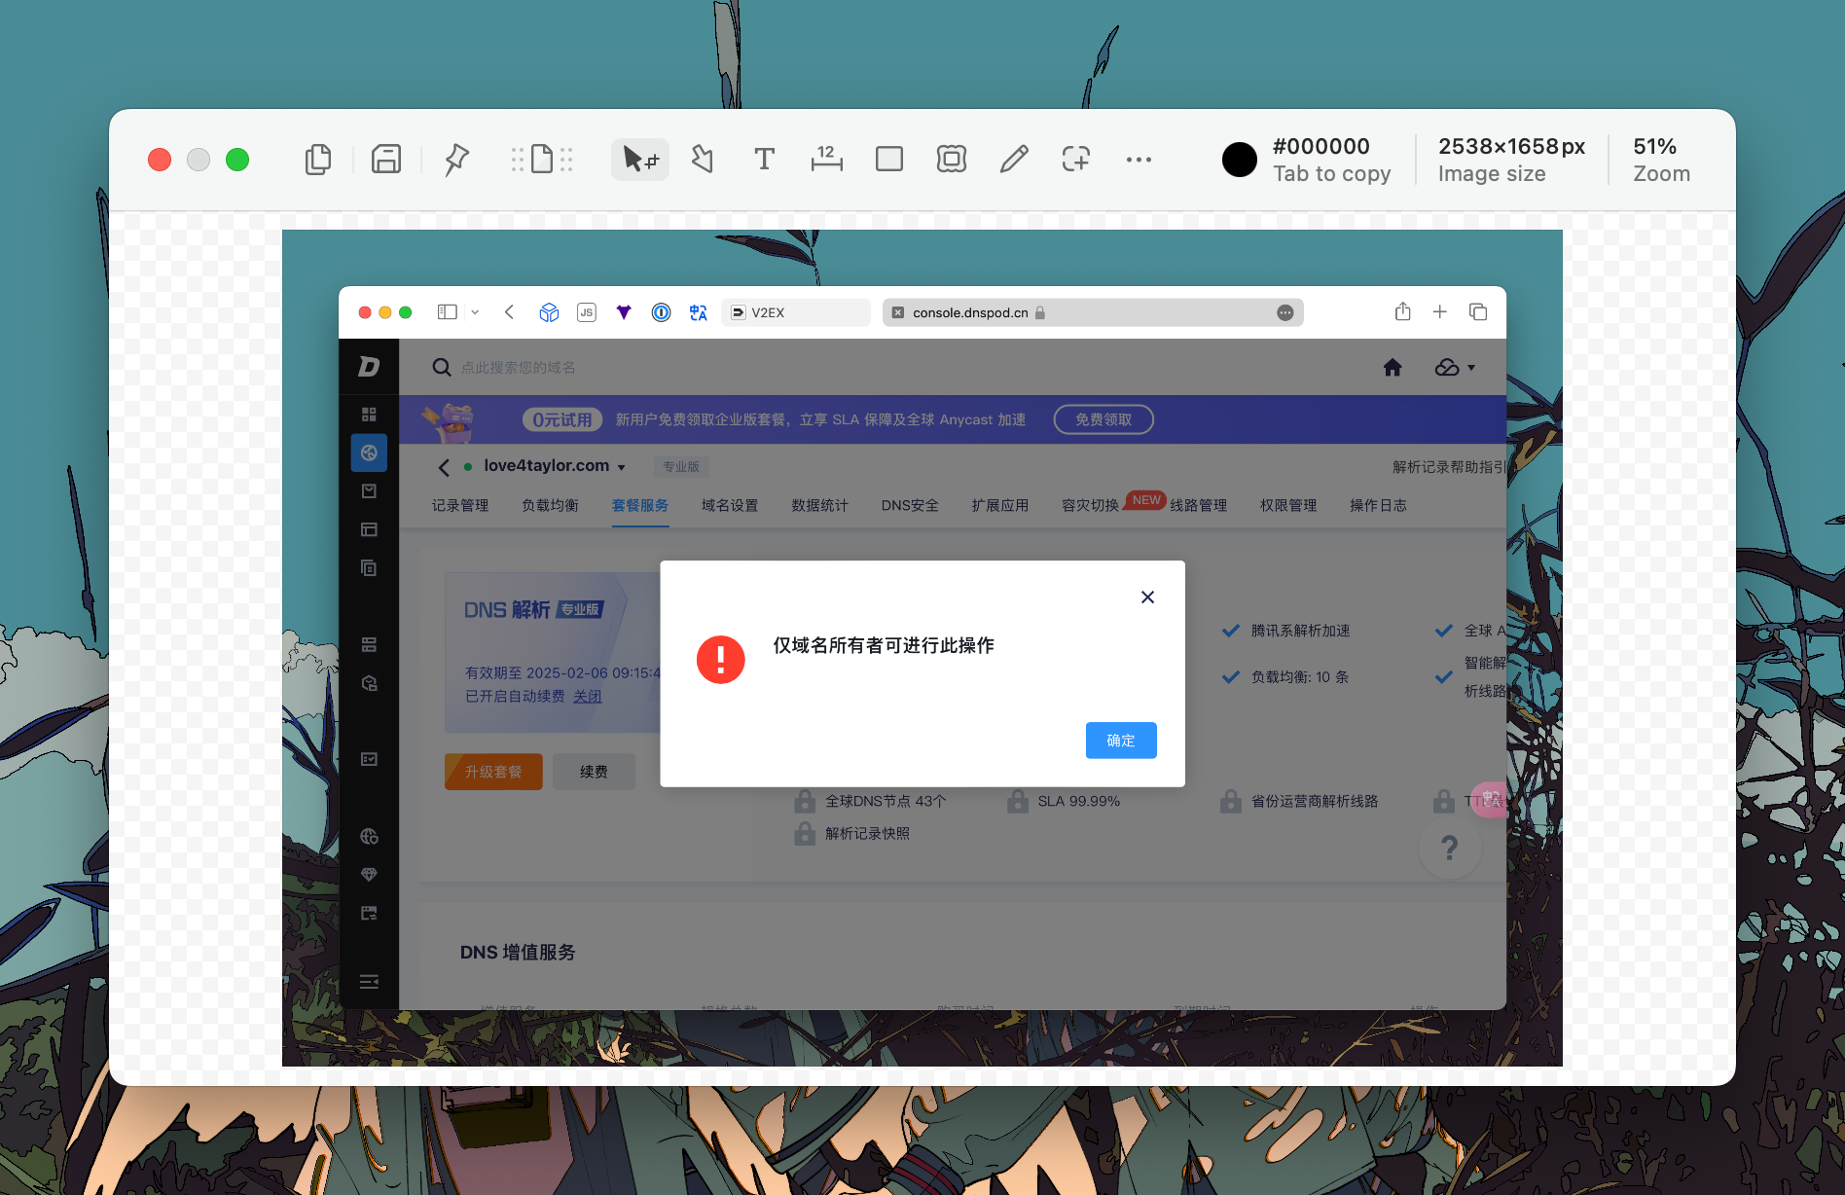Pin the screenshot with the pin icon
This screenshot has width=1845, height=1195.
pyautogui.click(x=456, y=160)
